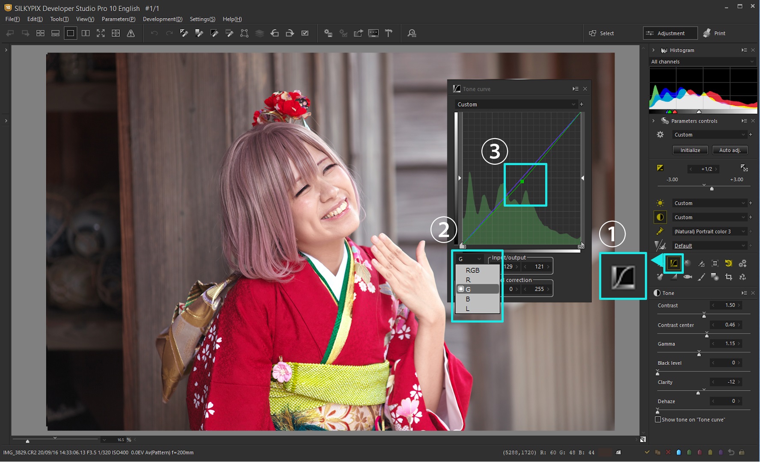This screenshot has height=462, width=760.
Task: Click the Contrast value field 1.50
Action: [726, 305]
